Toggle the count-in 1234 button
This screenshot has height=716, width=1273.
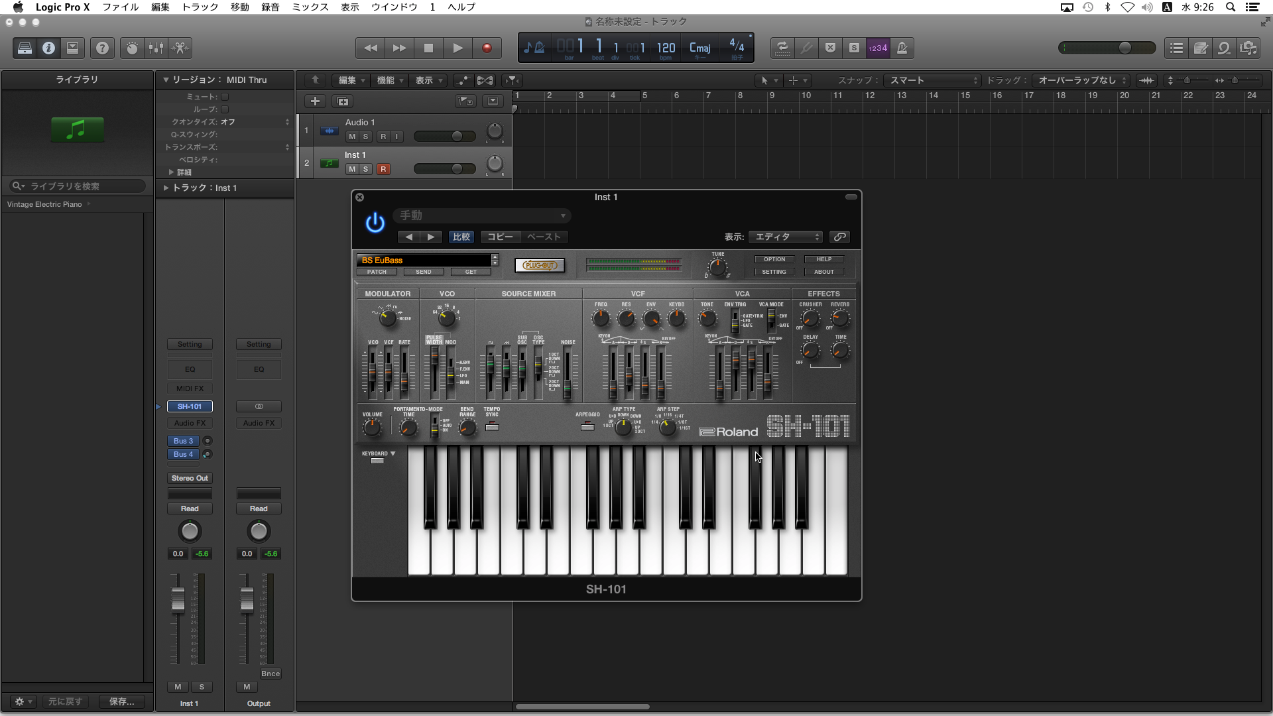click(x=878, y=48)
